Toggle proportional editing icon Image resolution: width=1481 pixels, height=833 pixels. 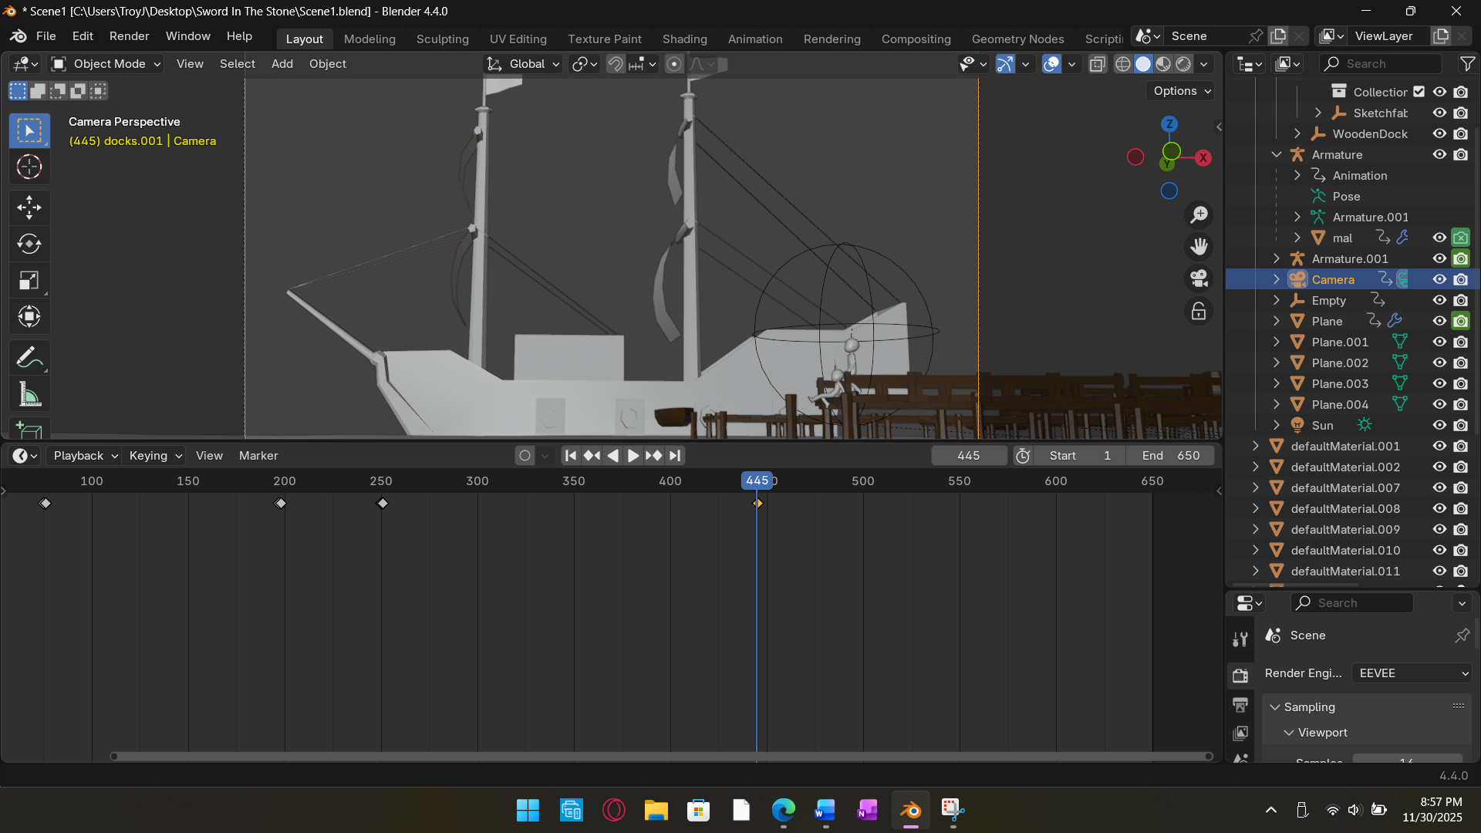(674, 64)
